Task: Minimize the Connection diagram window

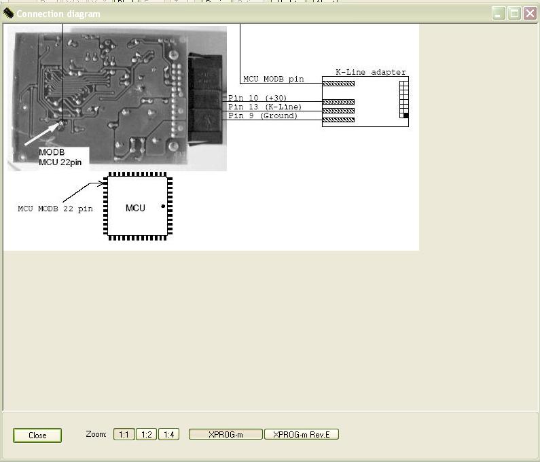Action: tap(499, 14)
